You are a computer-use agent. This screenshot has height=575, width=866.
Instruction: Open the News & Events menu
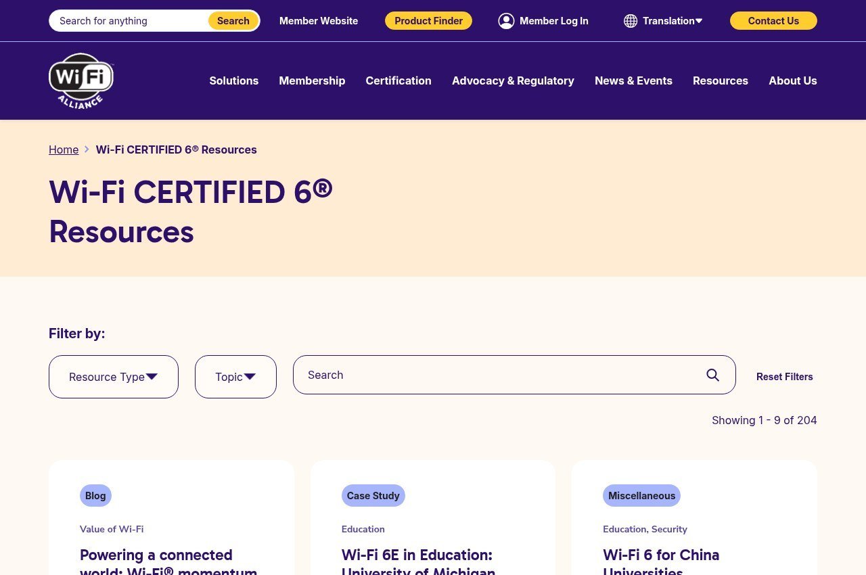tap(633, 80)
